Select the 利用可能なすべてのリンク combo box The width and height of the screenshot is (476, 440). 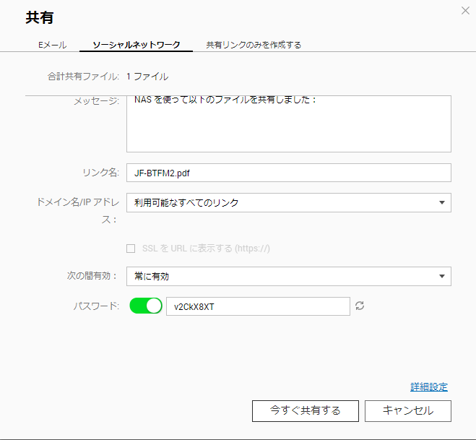pos(289,202)
